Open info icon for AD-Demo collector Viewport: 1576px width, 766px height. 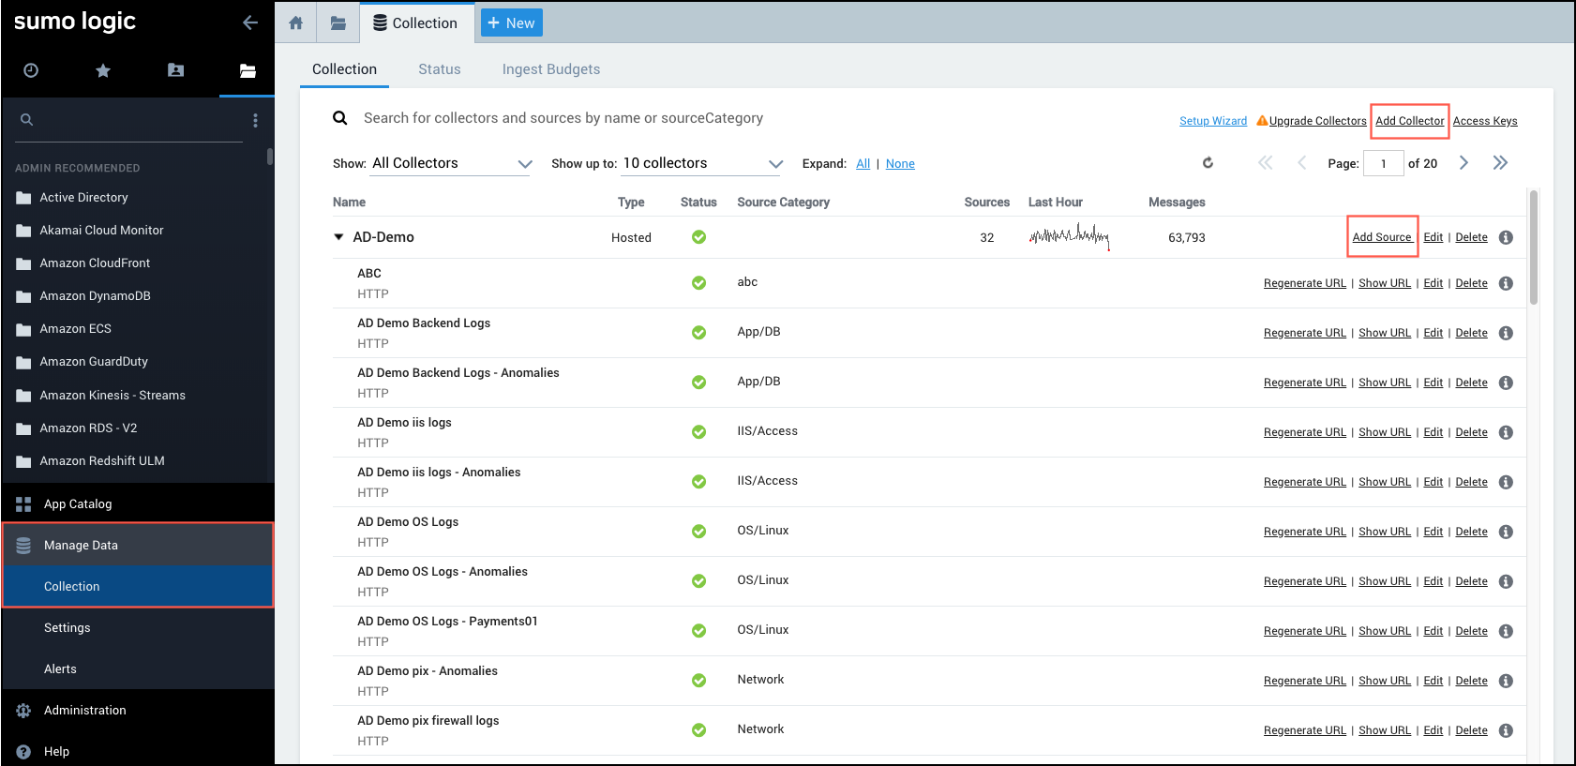point(1506,237)
